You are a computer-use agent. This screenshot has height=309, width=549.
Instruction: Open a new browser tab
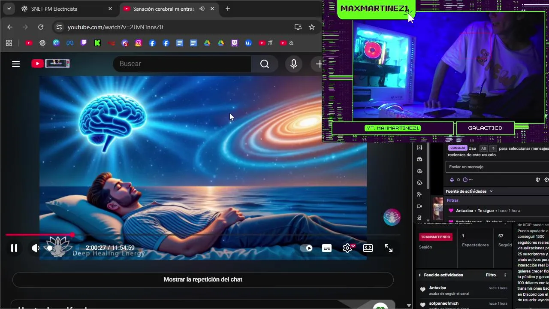point(228,9)
